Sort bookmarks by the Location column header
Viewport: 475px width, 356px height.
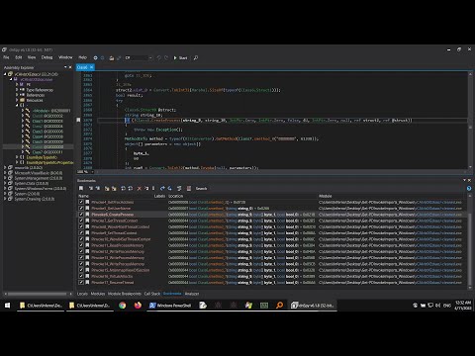coord(176,196)
